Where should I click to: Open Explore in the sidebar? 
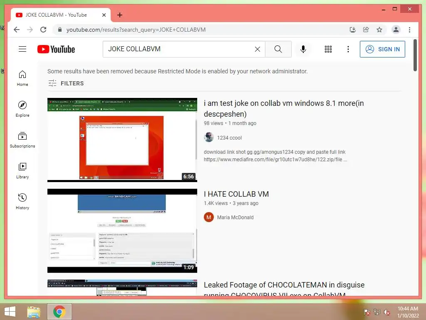coord(22,109)
